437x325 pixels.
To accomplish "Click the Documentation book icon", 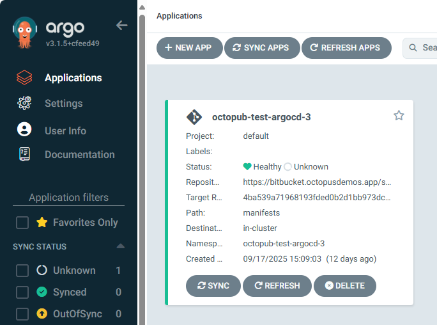I will coord(24,155).
